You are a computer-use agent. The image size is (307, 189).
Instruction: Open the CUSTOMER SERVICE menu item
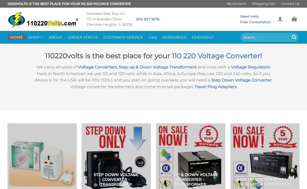click(x=123, y=37)
